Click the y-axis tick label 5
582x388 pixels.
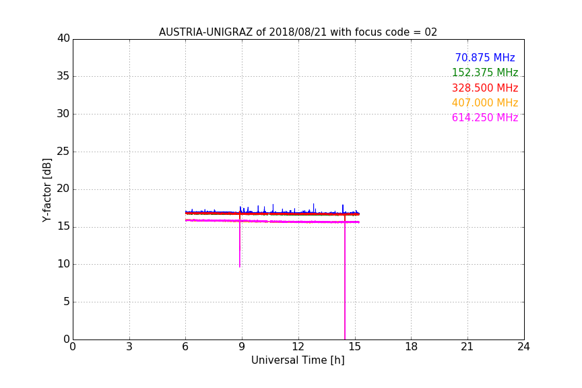click(67, 302)
